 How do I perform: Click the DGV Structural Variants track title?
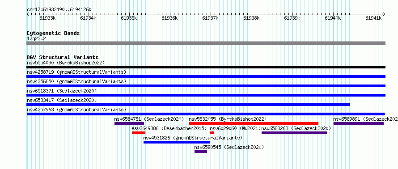pyautogui.click(x=63, y=57)
